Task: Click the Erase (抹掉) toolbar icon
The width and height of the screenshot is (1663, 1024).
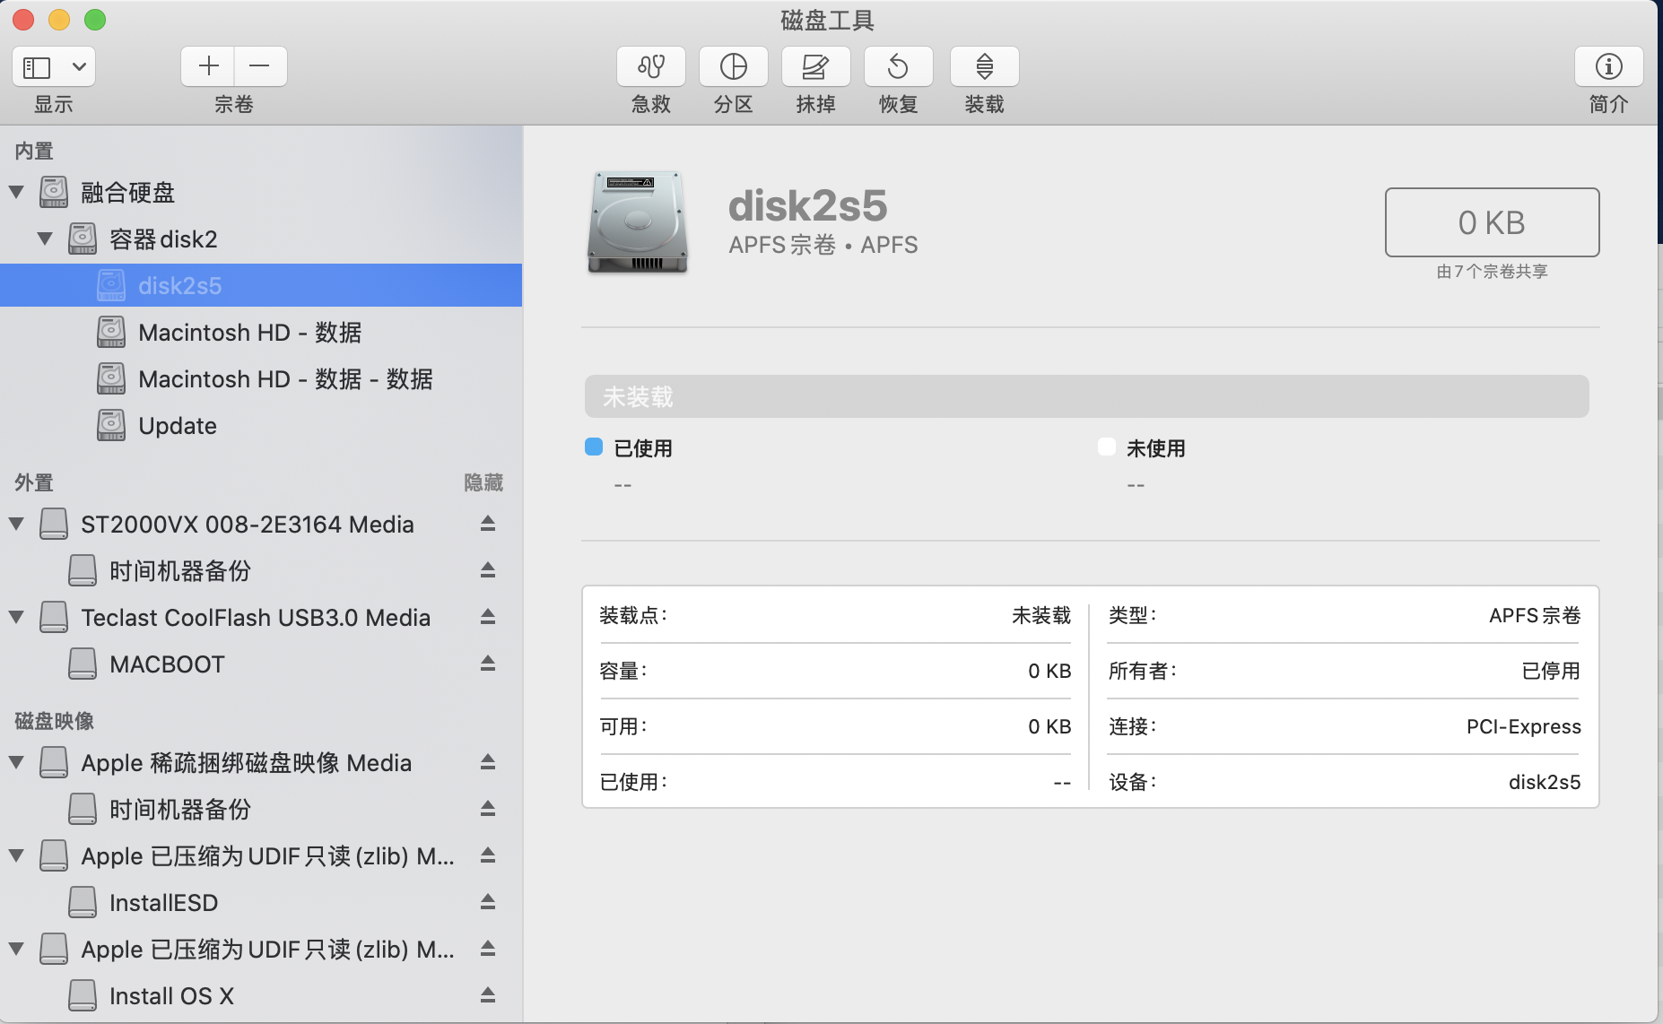Action: click(x=815, y=67)
